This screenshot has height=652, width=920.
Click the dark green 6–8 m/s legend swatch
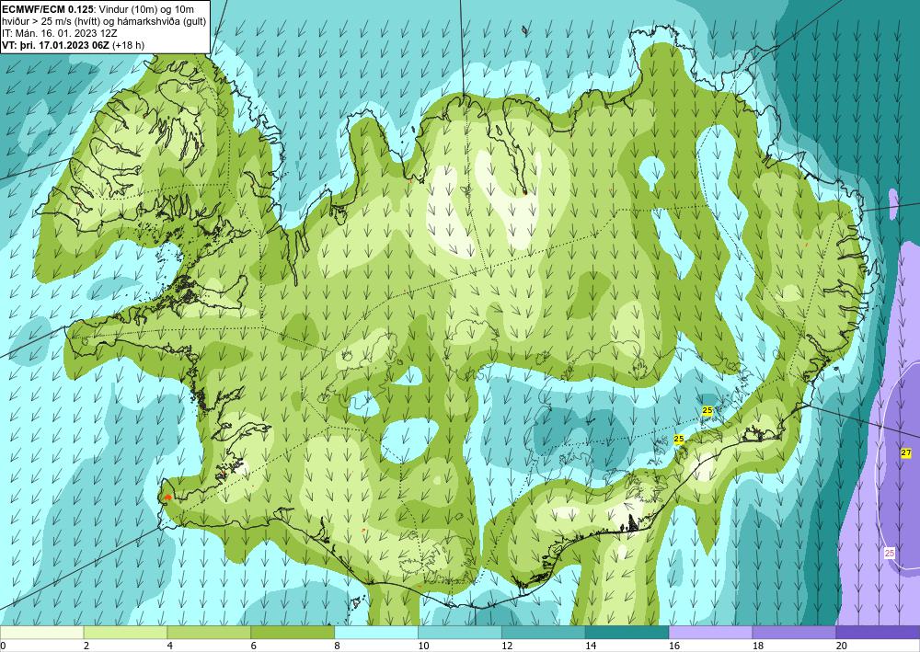(293, 633)
